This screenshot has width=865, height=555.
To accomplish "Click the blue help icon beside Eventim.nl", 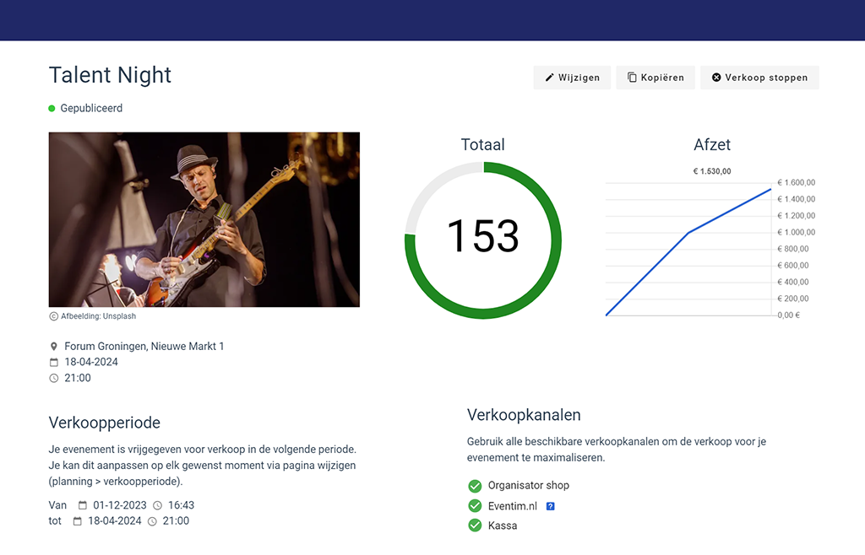I will pos(550,506).
